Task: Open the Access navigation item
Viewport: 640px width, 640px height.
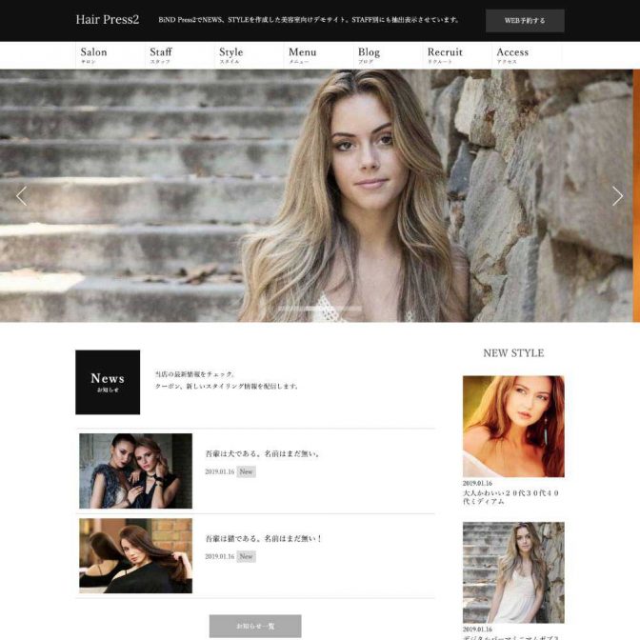Action: (x=512, y=55)
